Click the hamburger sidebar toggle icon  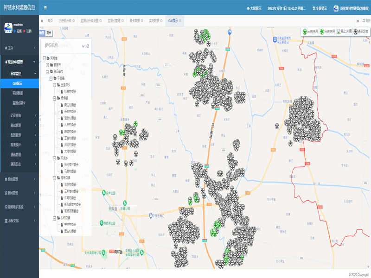(45, 8)
